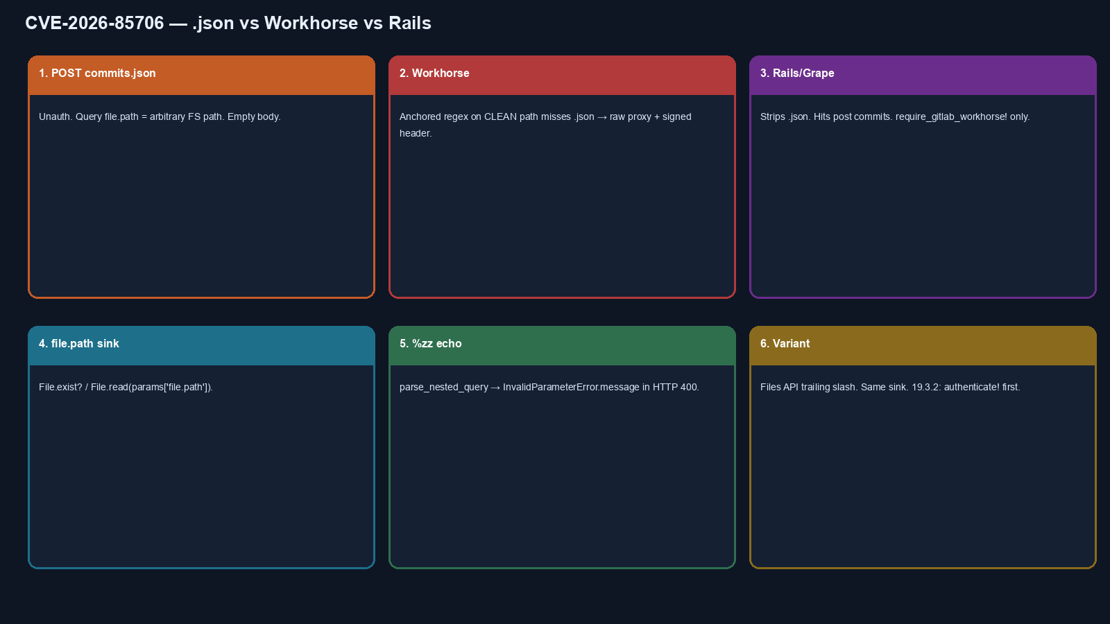The height and width of the screenshot is (624, 1110).
Task: Click the "Anchored regex on CLEAN path" description
Action: (545, 125)
